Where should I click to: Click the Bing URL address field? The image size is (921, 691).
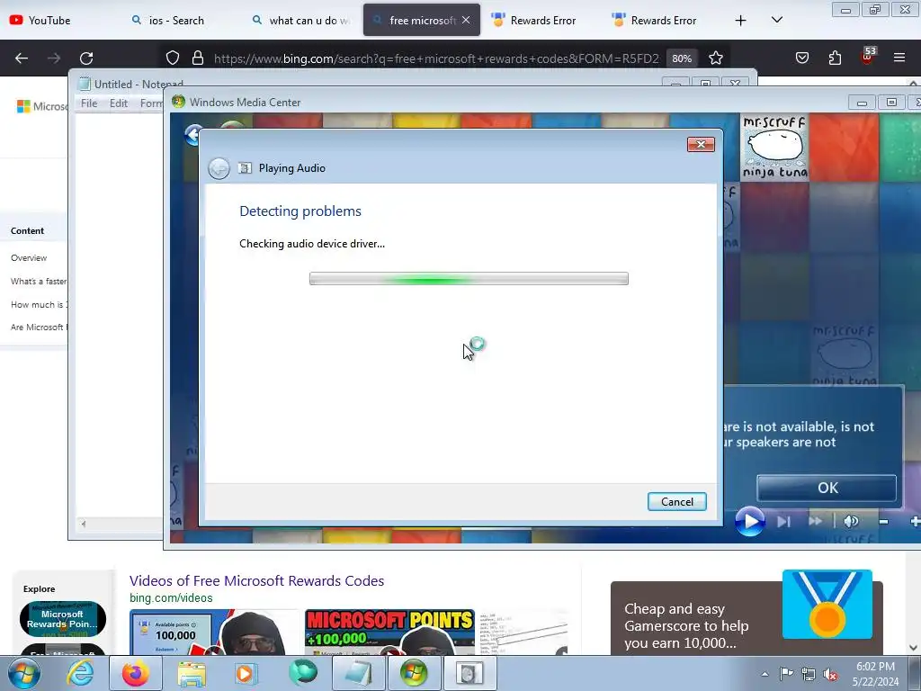[x=436, y=58]
